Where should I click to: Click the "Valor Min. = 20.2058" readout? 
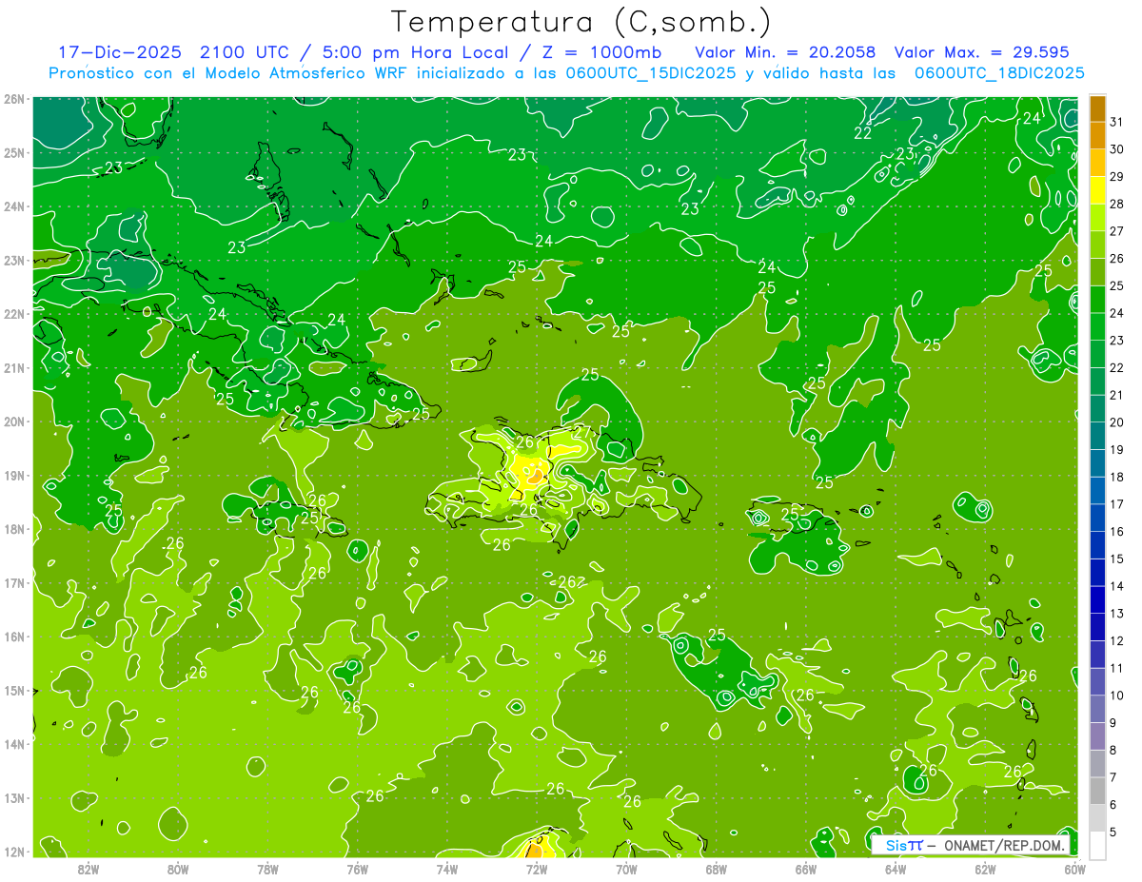pyautogui.click(x=785, y=52)
